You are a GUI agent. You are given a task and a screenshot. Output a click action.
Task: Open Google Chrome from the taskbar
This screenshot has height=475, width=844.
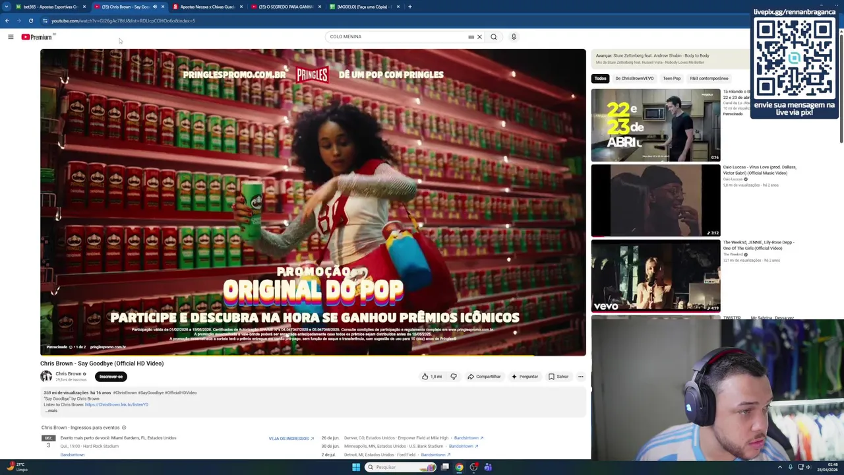[x=459, y=467]
